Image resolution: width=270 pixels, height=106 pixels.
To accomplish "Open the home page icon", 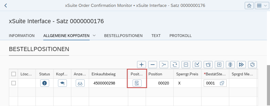I will click(x=249, y=6).
